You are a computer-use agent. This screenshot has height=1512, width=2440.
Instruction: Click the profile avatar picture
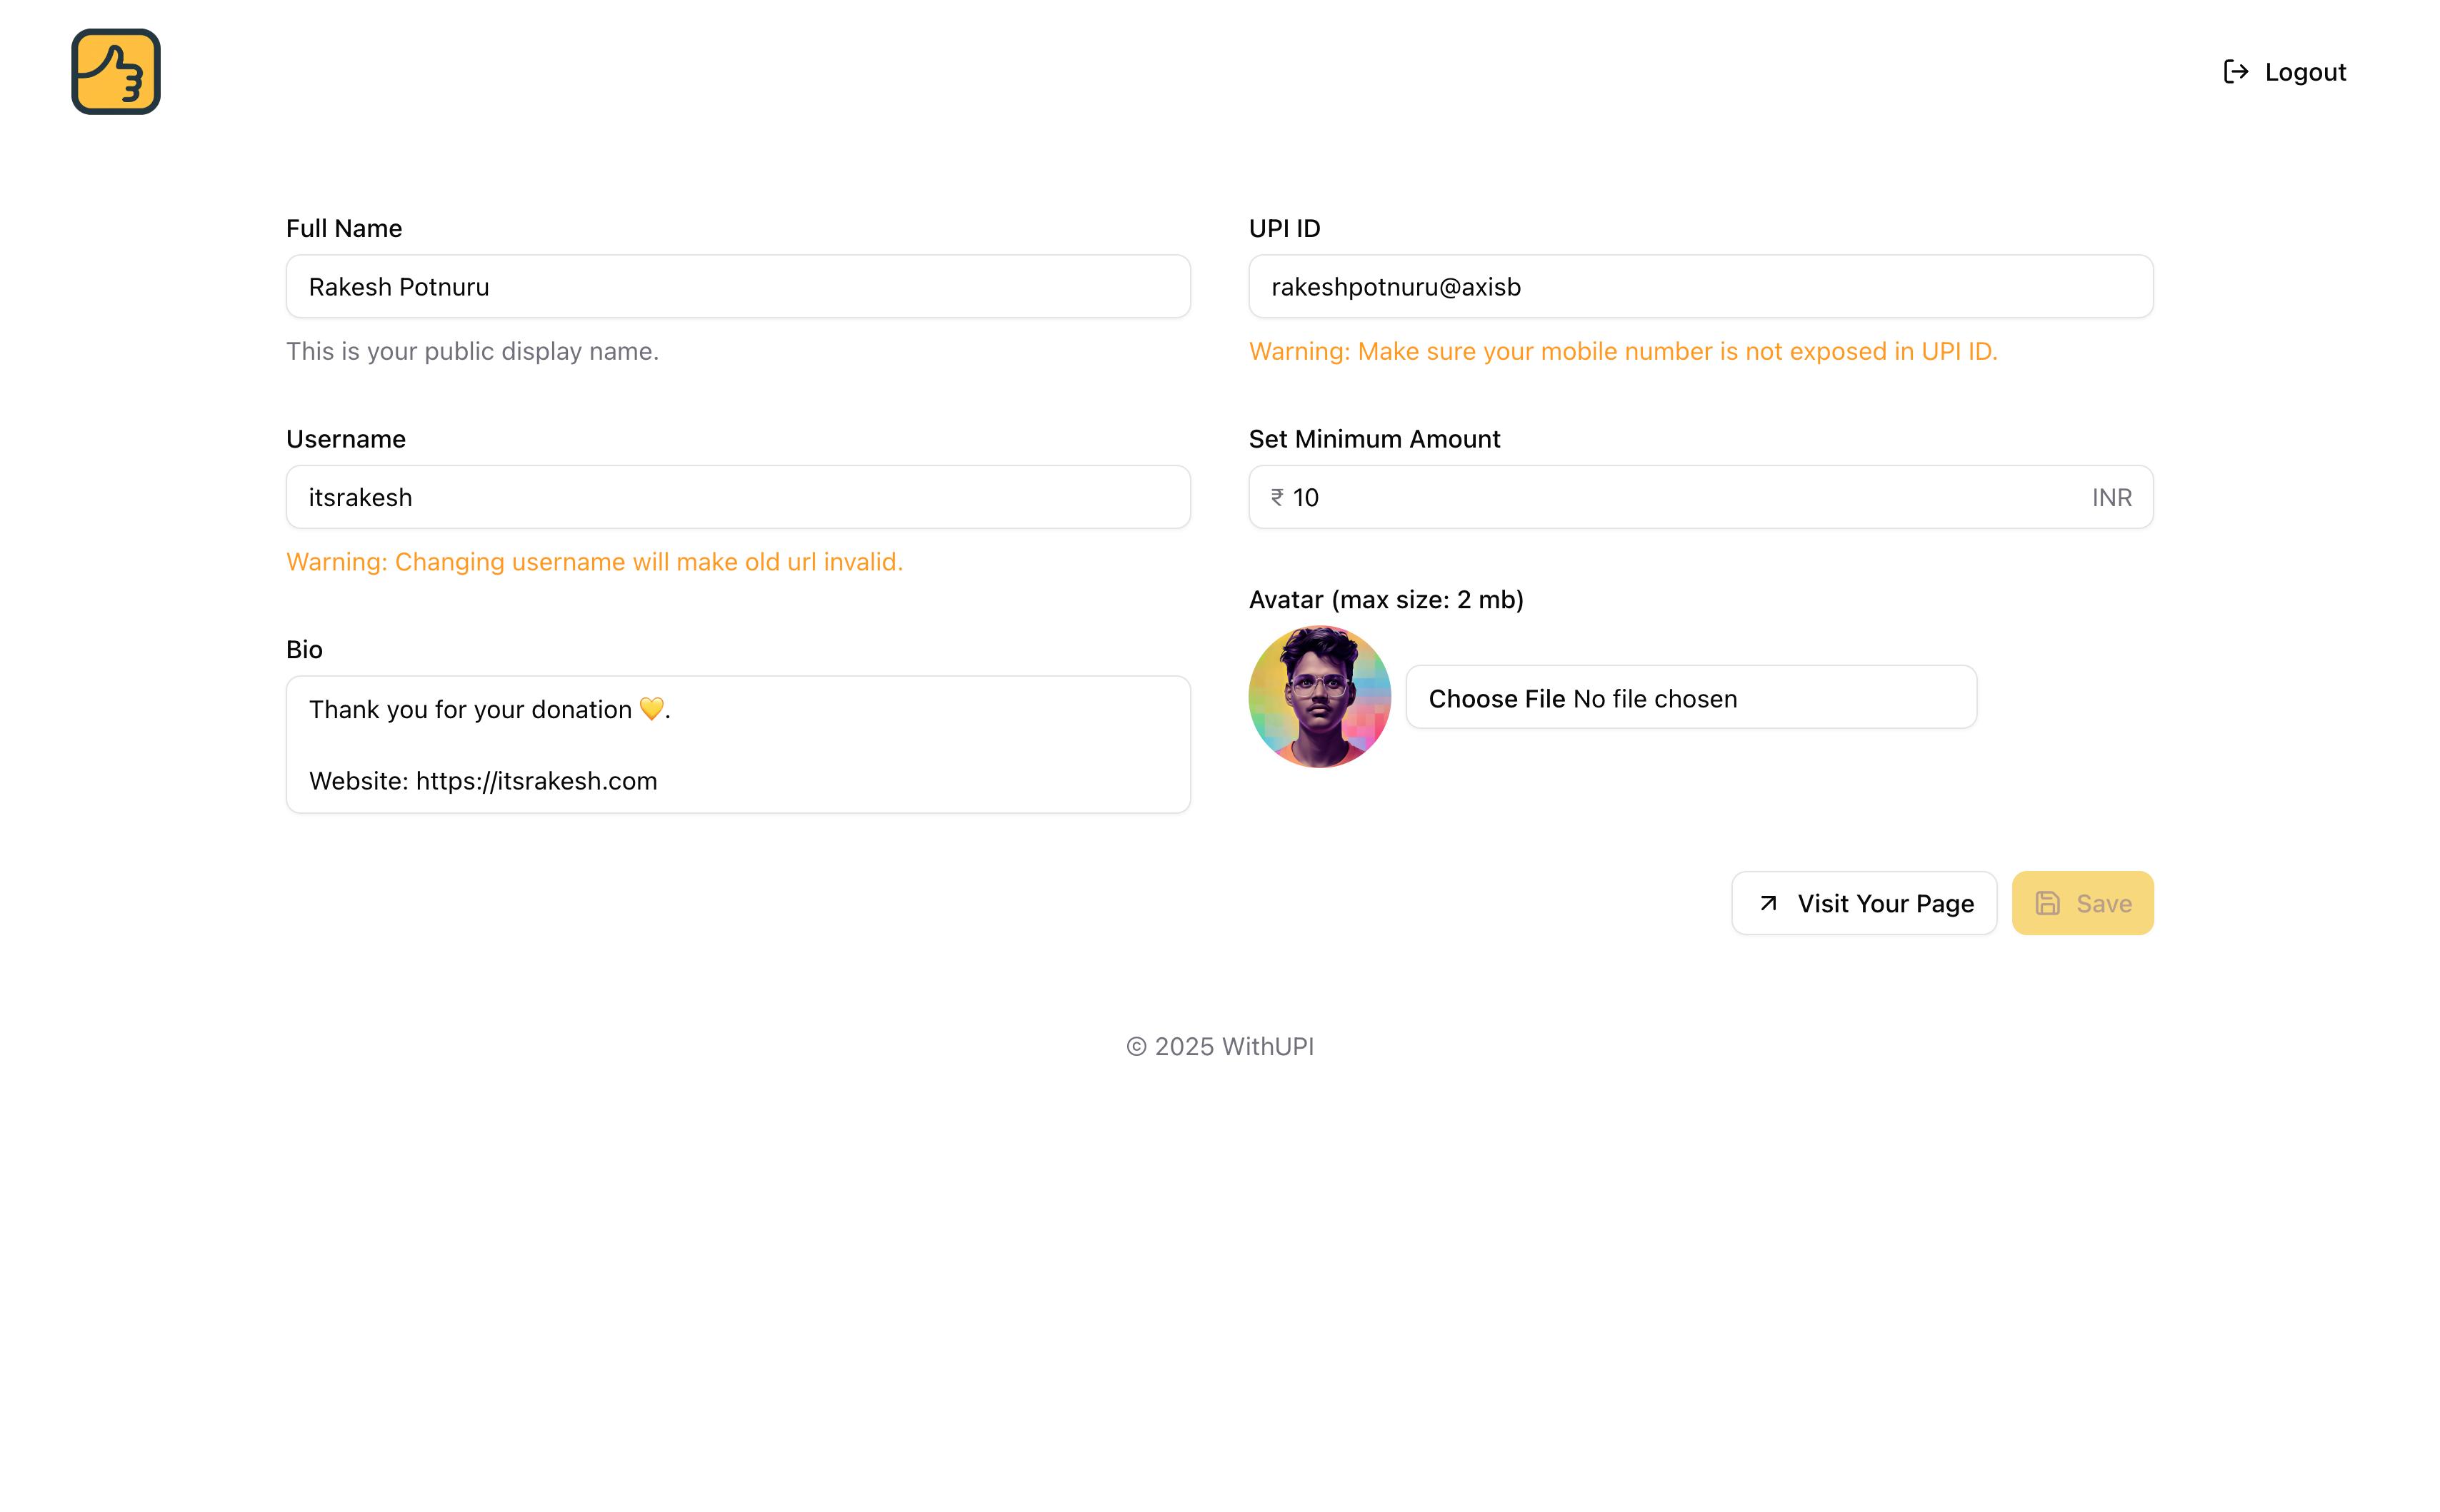(1319, 697)
